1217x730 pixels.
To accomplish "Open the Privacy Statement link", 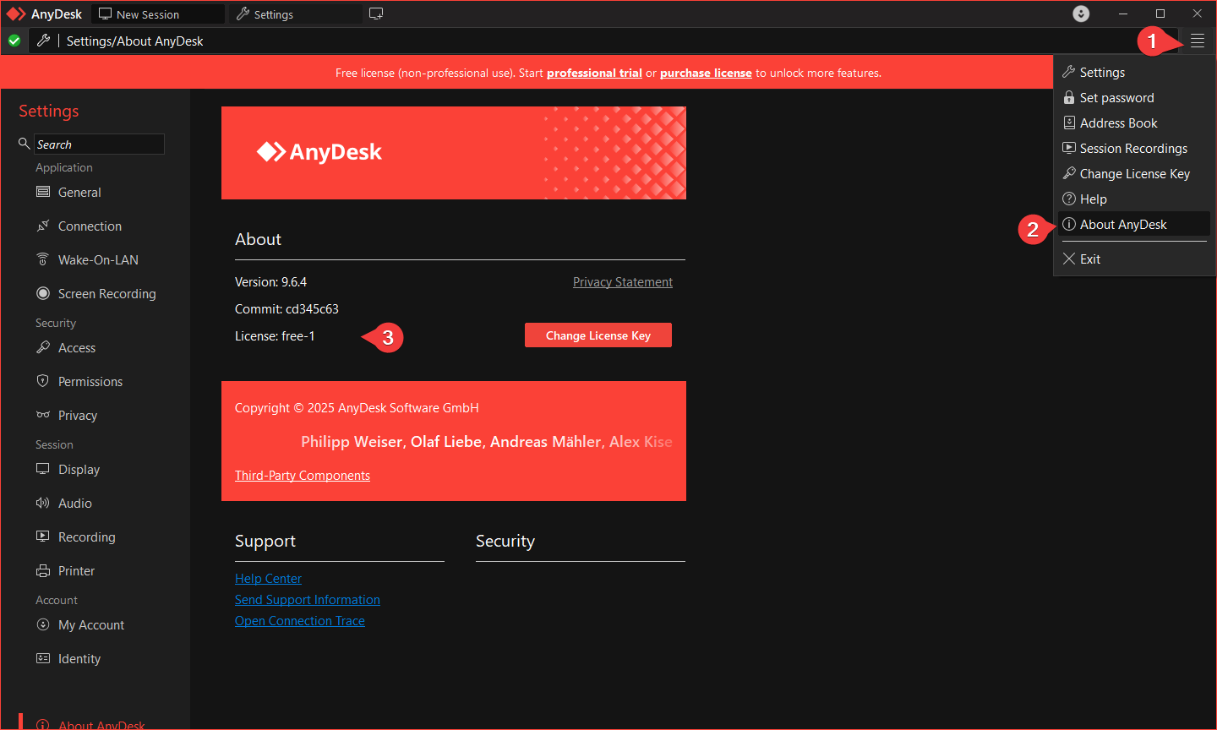I will (622, 282).
